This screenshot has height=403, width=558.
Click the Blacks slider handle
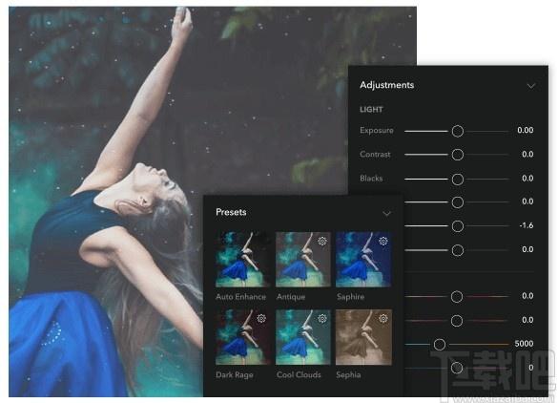(x=458, y=179)
